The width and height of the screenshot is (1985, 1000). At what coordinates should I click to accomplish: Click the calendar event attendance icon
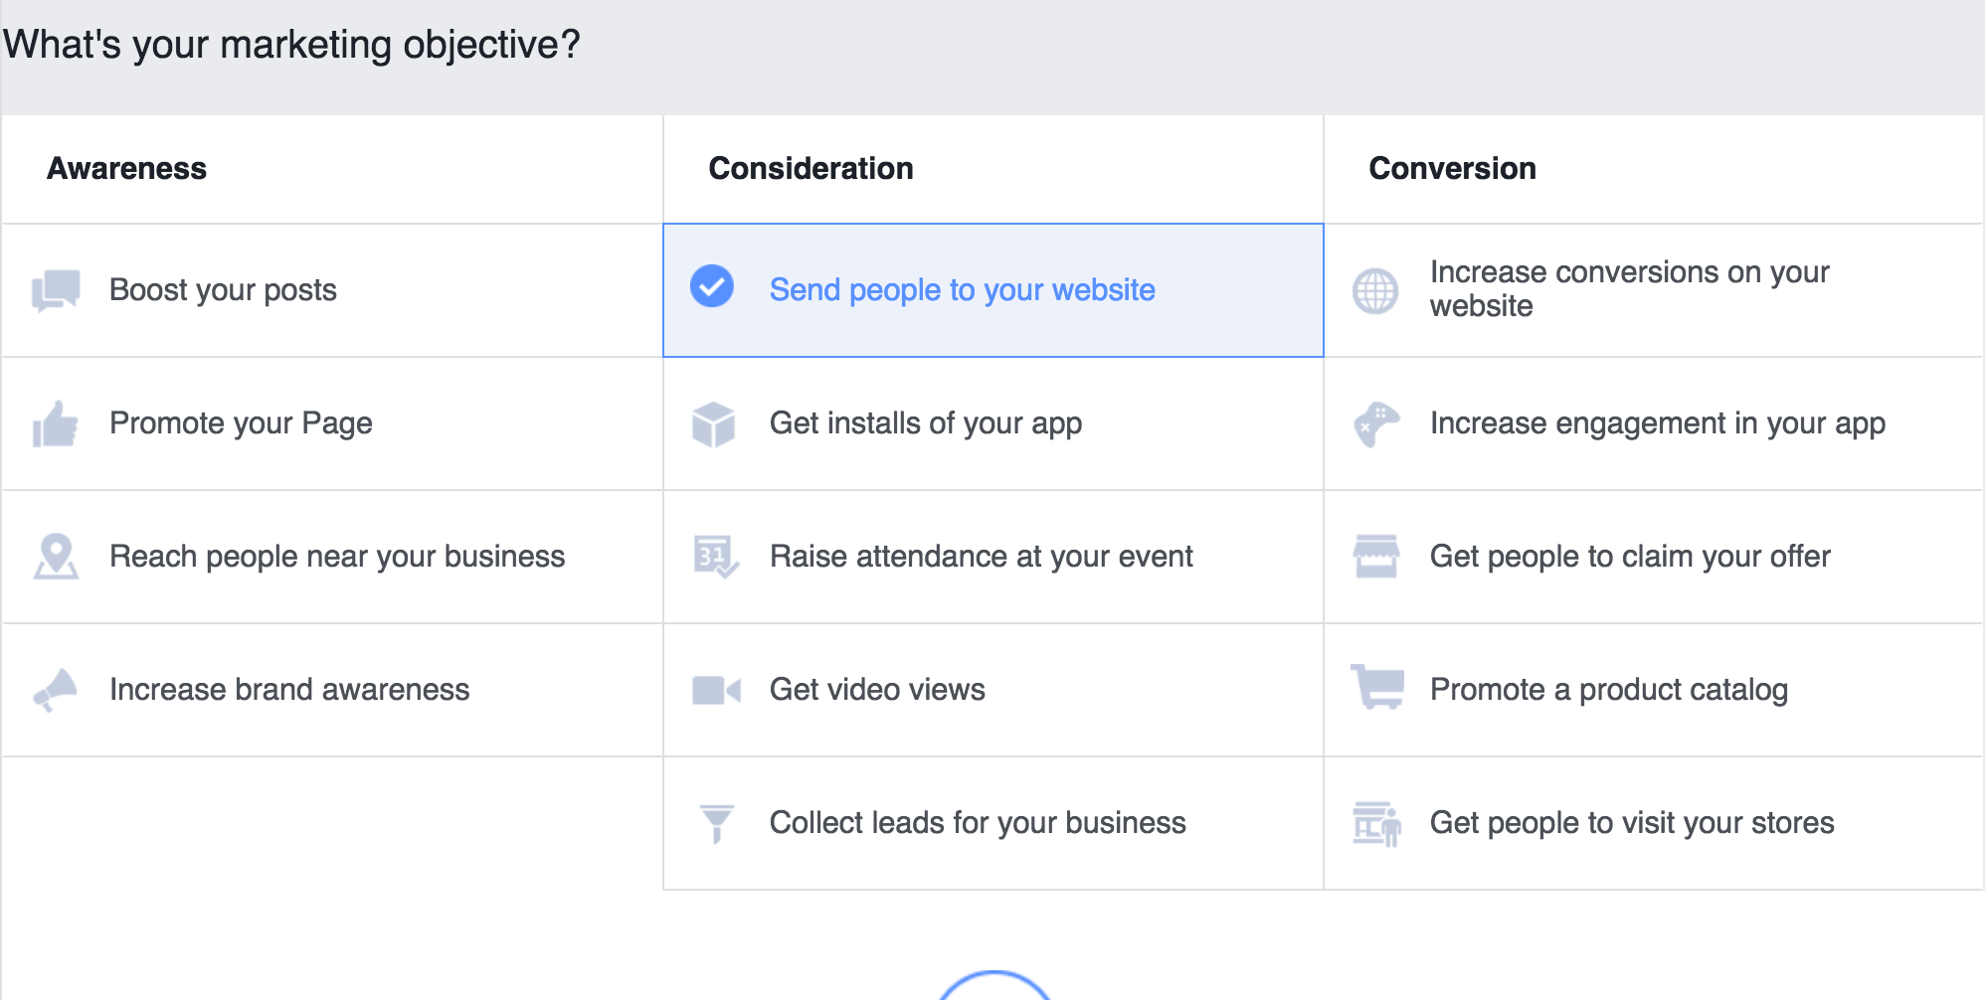tap(715, 557)
